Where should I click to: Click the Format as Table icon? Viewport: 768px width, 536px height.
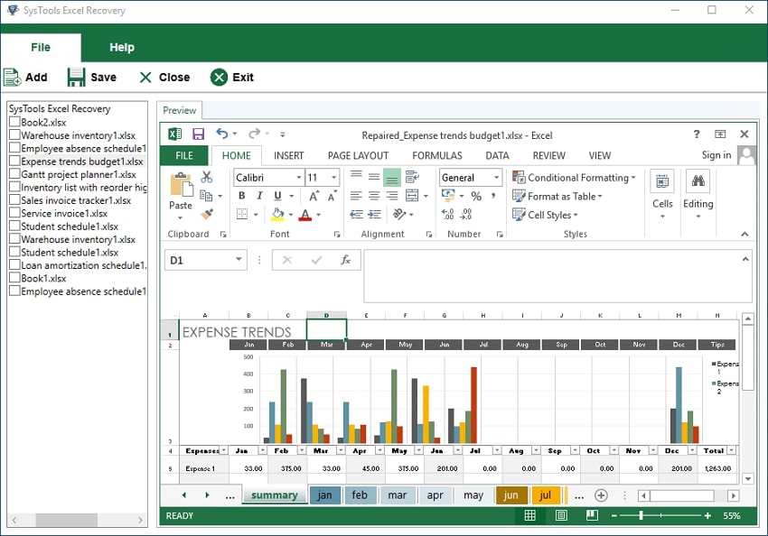[520, 197]
